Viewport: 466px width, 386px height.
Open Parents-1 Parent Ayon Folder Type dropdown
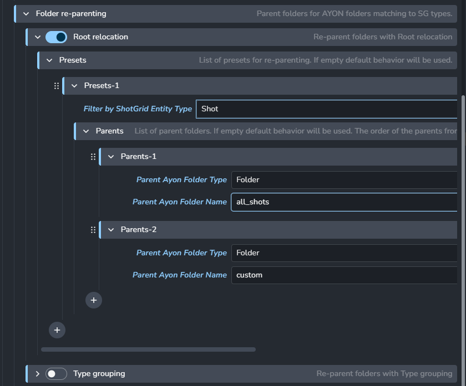pyautogui.click(x=344, y=180)
